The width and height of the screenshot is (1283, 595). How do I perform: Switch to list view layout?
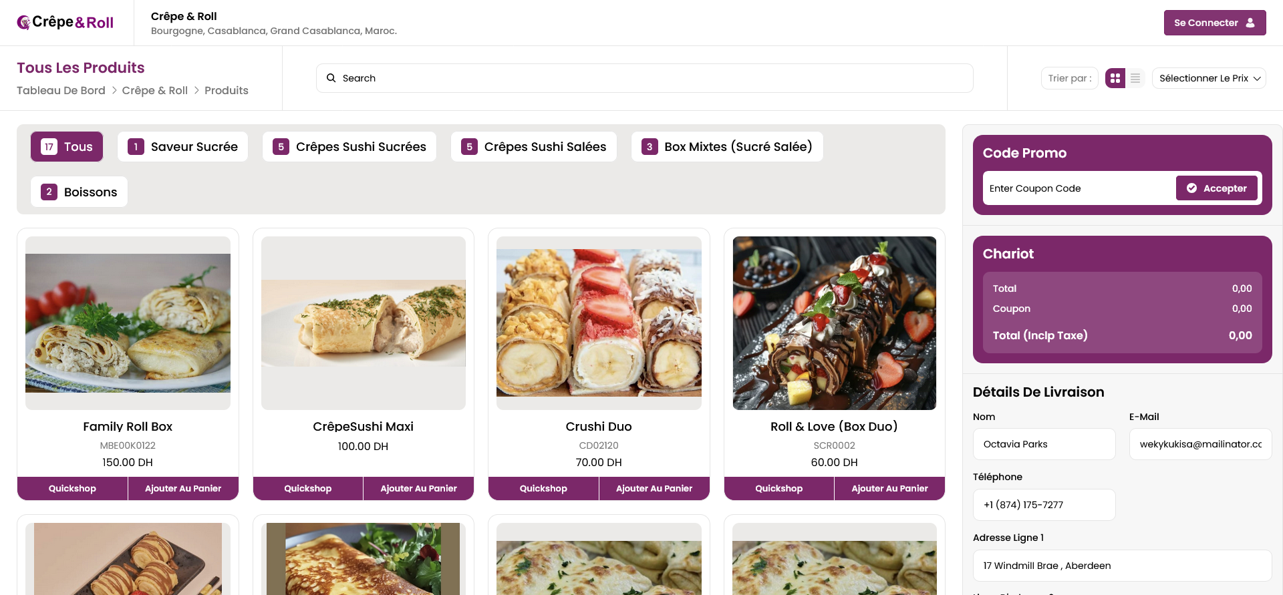pyautogui.click(x=1135, y=78)
